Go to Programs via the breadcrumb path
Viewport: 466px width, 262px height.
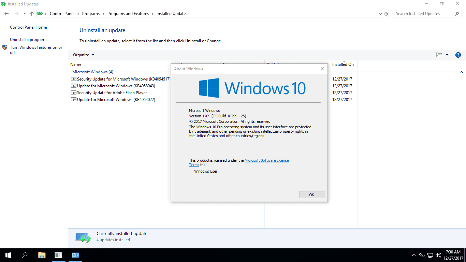pyautogui.click(x=91, y=14)
